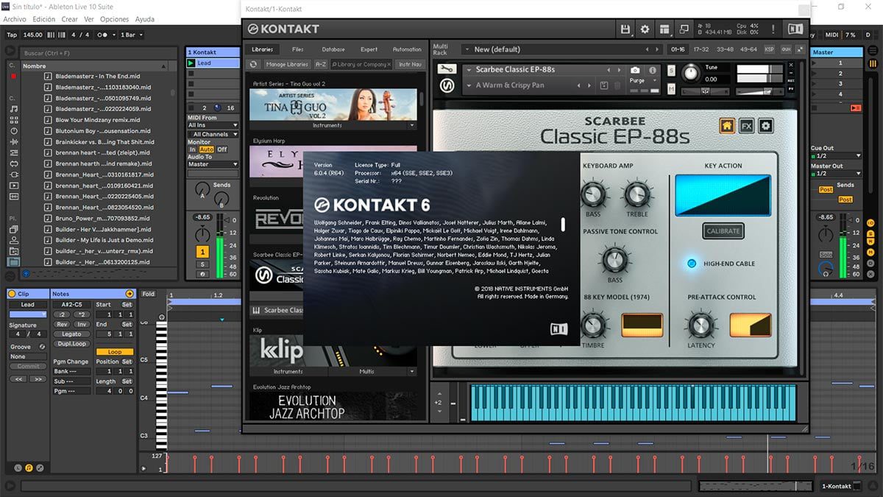Open Max for Live browser category
Screen dimensions: 883x497
point(14,163)
